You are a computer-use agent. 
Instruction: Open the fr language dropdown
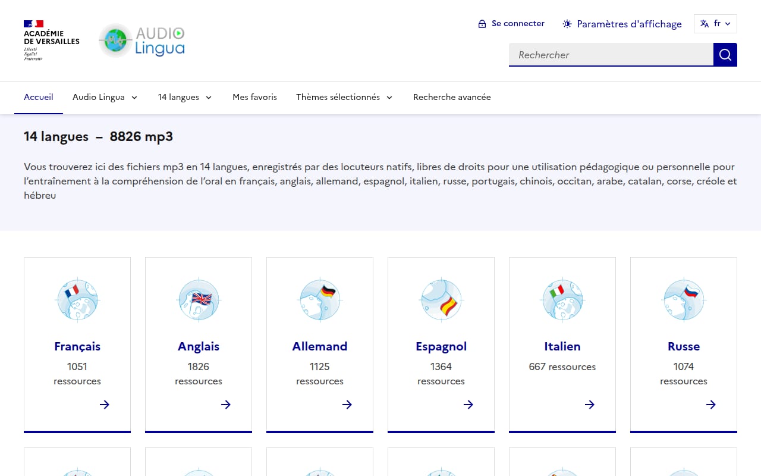click(715, 24)
